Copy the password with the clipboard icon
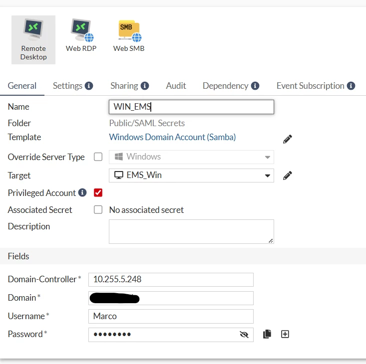Screen dimensions: 366x364 click(x=267, y=334)
